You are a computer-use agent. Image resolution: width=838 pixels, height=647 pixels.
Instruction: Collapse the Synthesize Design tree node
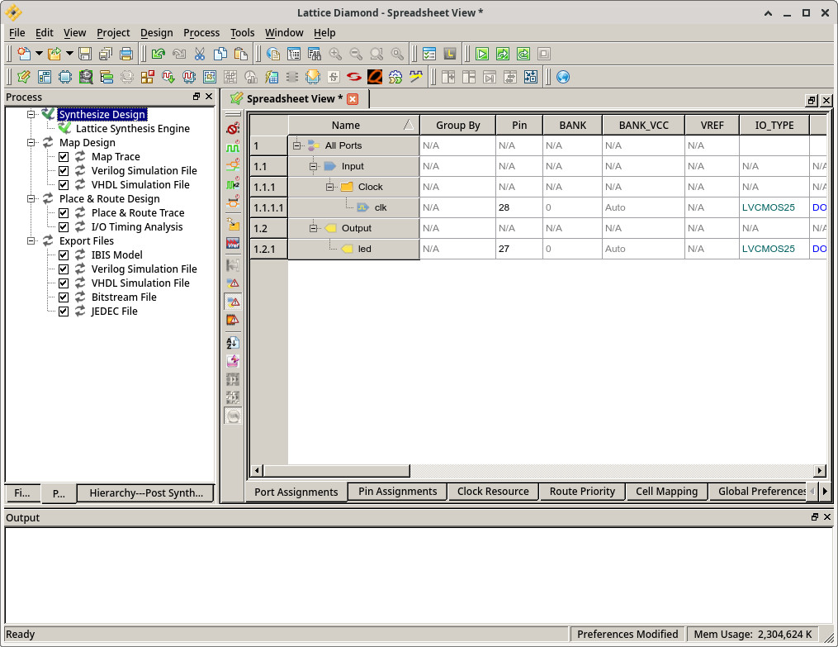click(31, 114)
